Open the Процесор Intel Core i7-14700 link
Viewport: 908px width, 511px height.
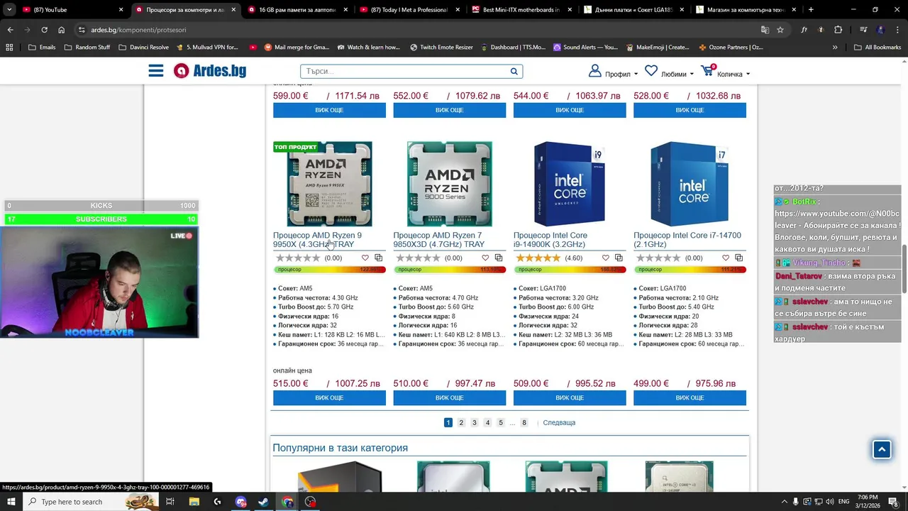tap(687, 240)
